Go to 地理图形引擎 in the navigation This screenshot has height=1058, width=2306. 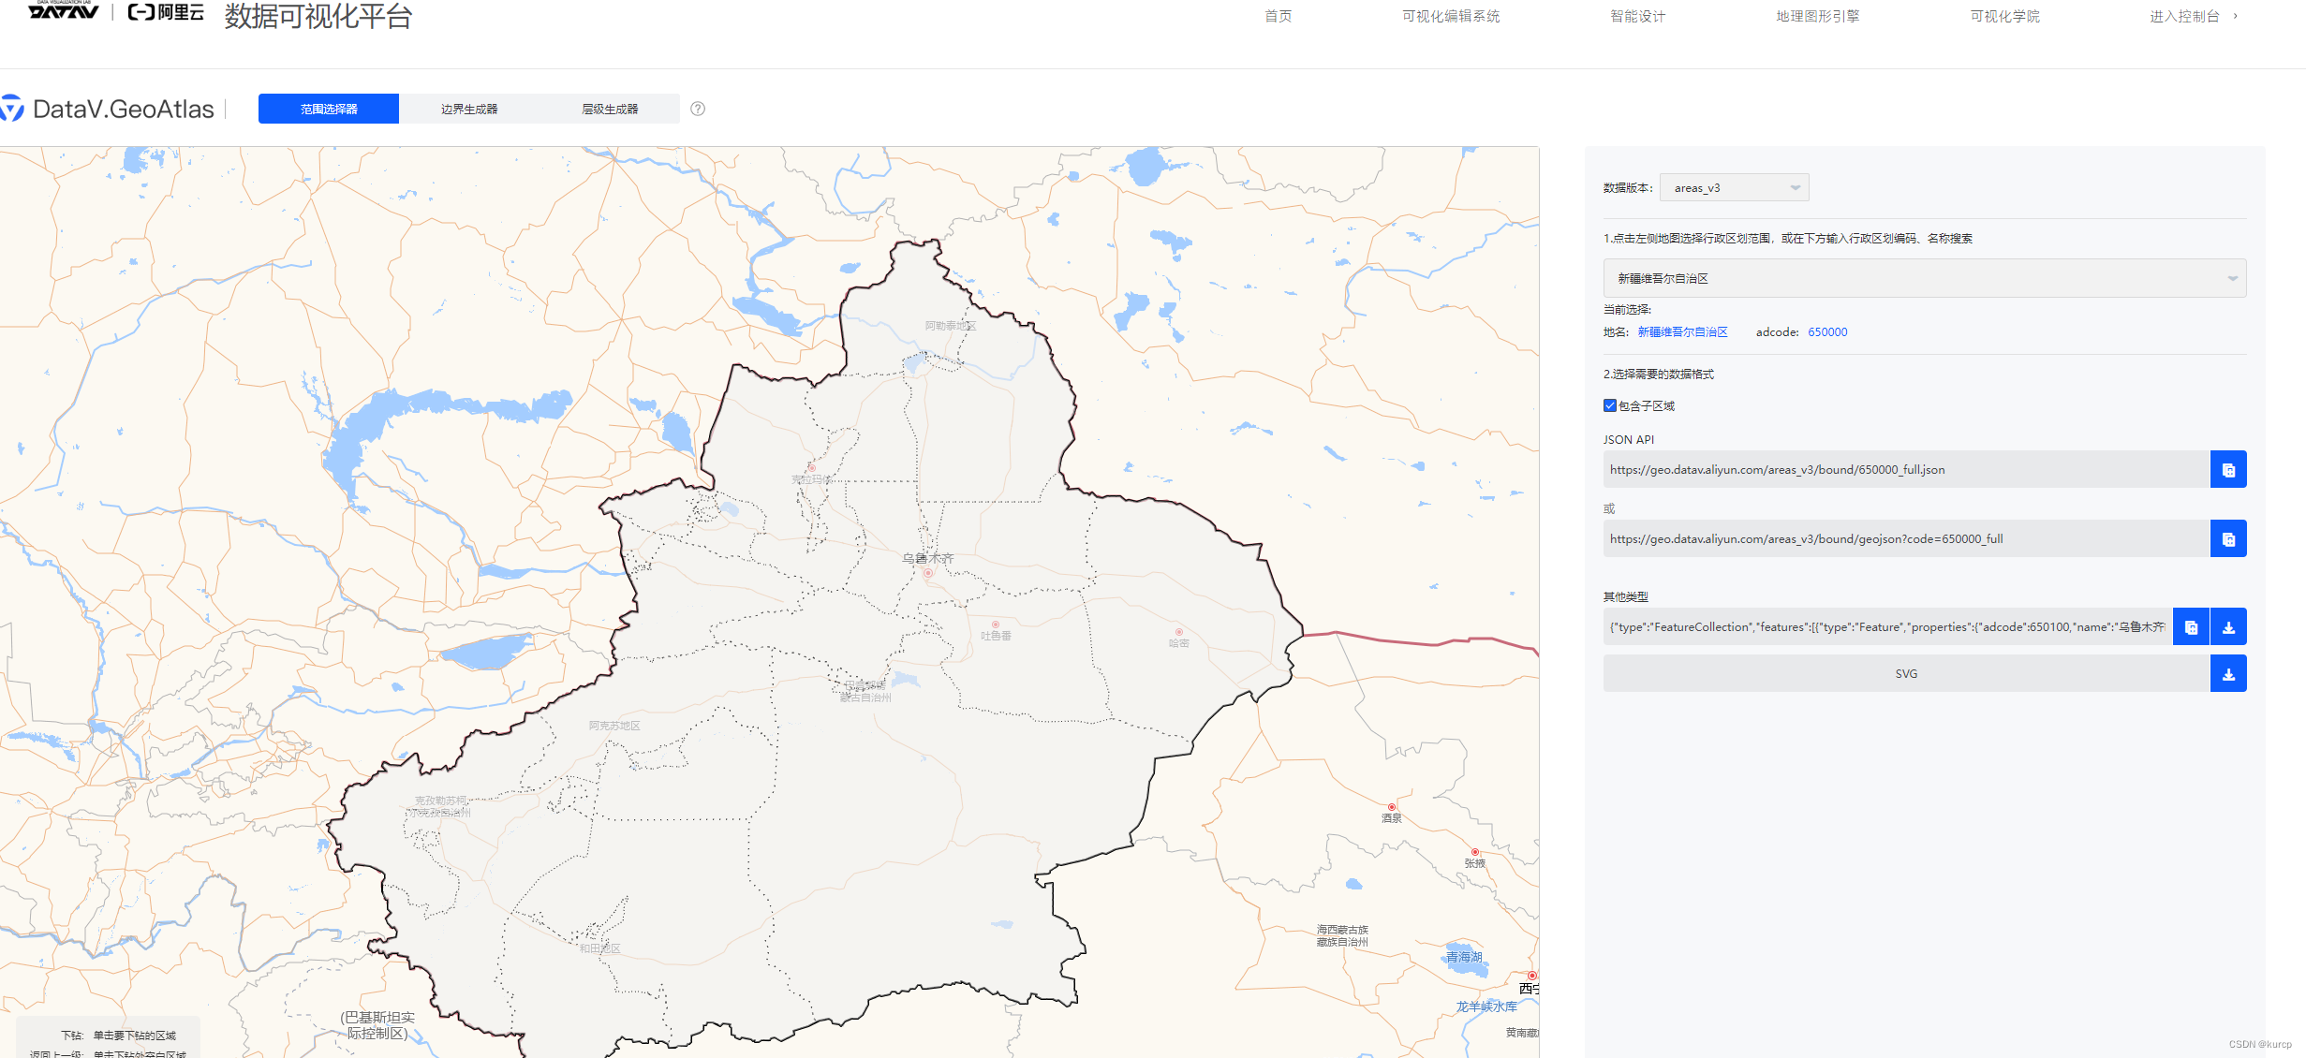point(1817,16)
